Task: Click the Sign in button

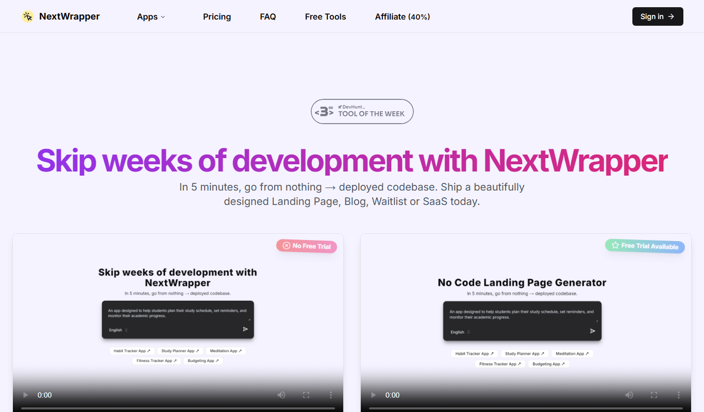Action: (658, 16)
